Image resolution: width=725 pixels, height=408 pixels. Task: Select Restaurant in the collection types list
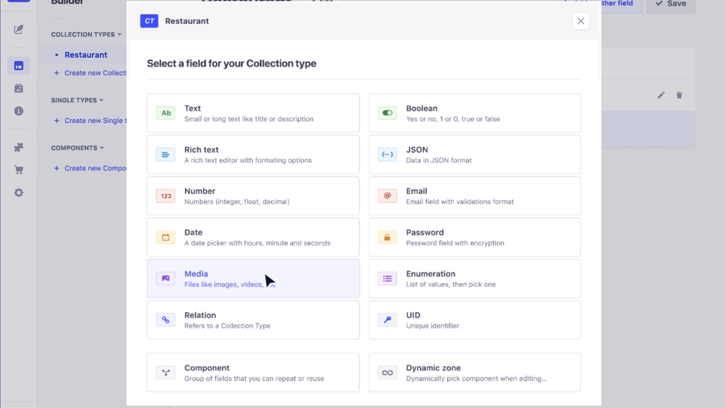point(86,54)
